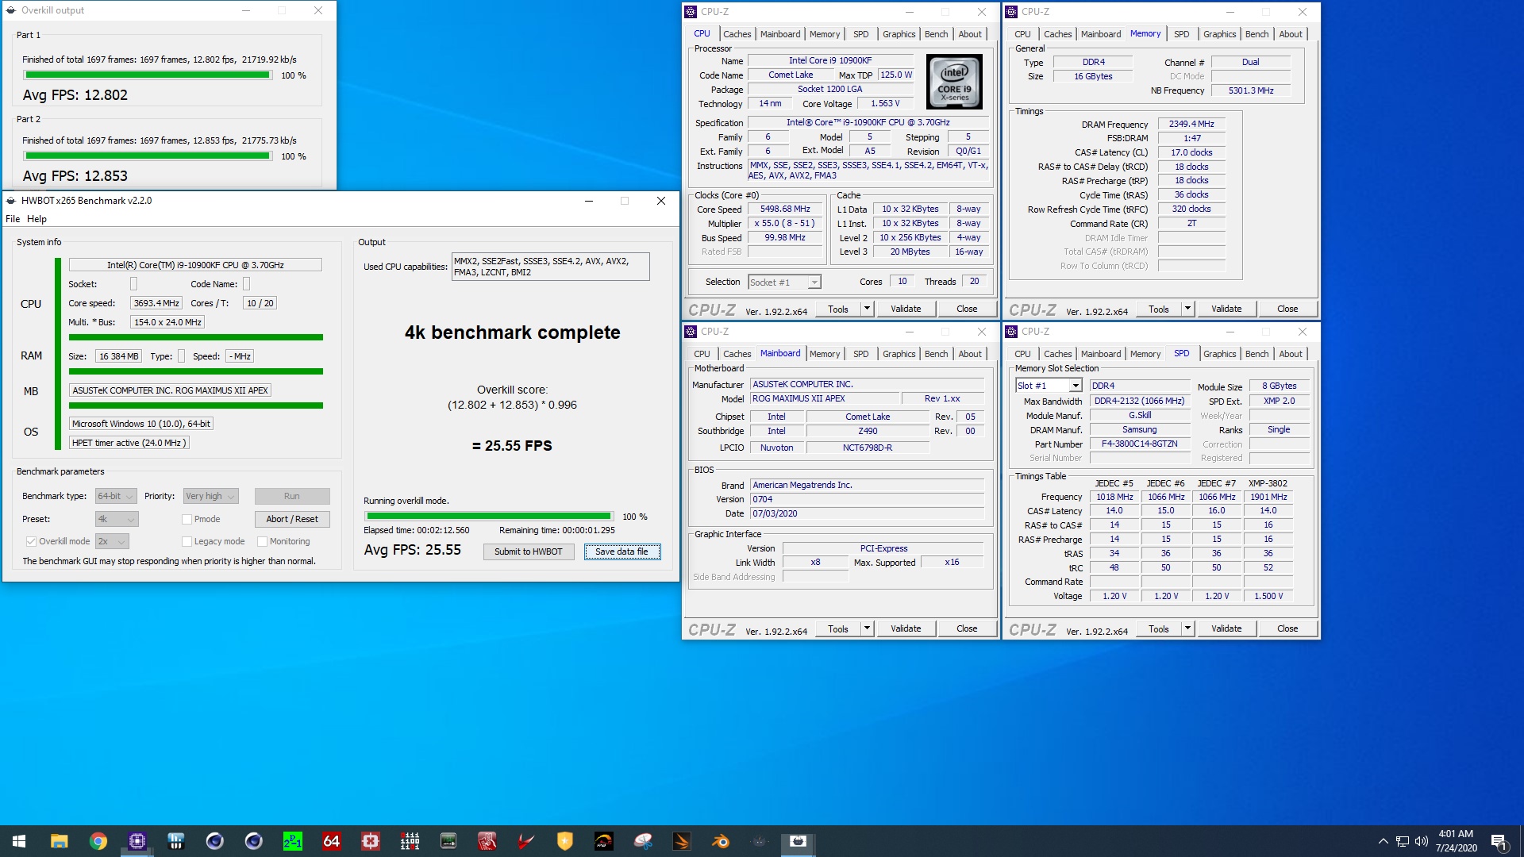Image resolution: width=1524 pixels, height=857 pixels.
Task: Switch to Graphics tab in CPU-Z Mainboard window
Action: pos(899,354)
